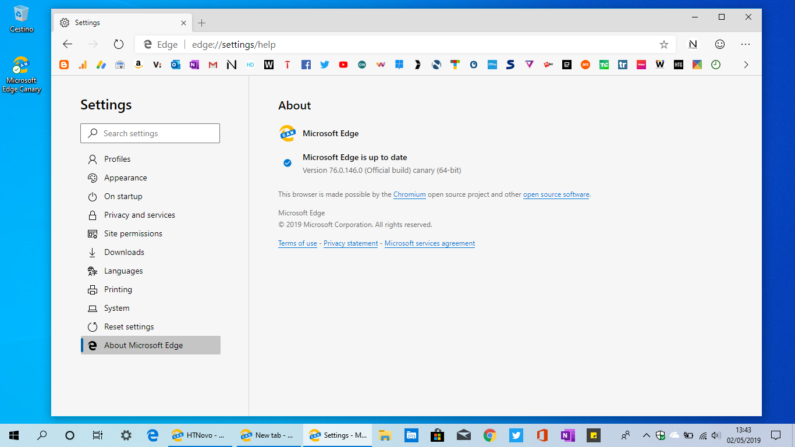The width and height of the screenshot is (795, 447).
Task: Open the Google AdSense bookmark
Action: (101, 65)
